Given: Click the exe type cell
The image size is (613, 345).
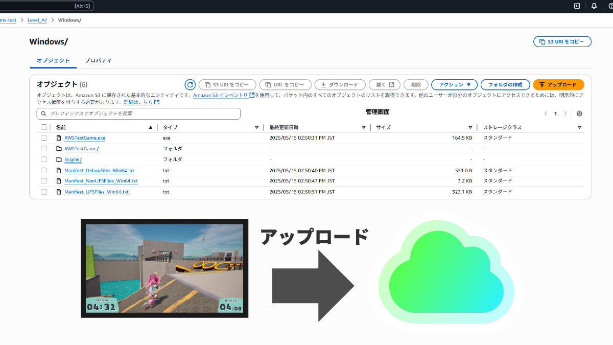Looking at the screenshot, I should [167, 138].
